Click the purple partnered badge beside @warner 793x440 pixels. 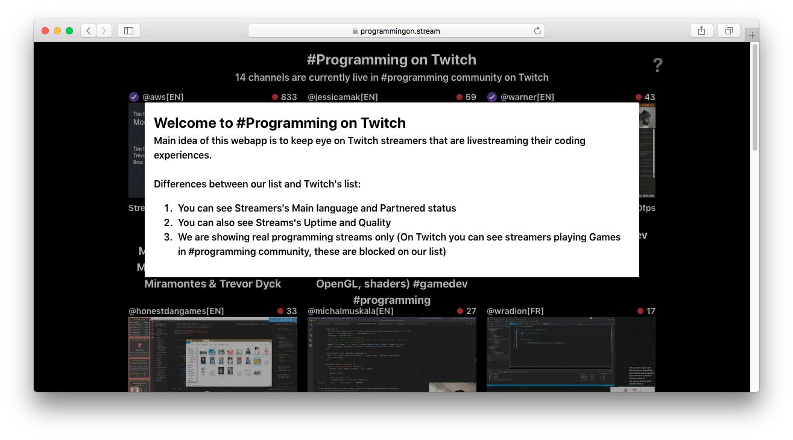click(491, 96)
